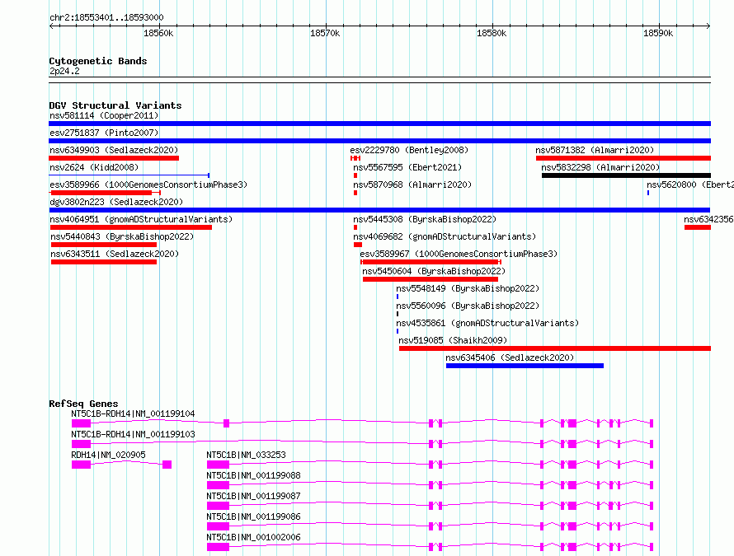Click the left arrow of the ruler
734x556 pixels.
pos(51,26)
